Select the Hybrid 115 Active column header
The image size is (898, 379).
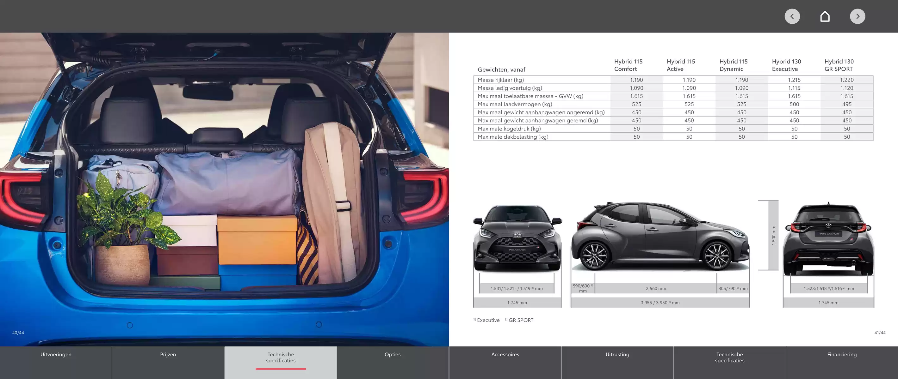point(681,65)
